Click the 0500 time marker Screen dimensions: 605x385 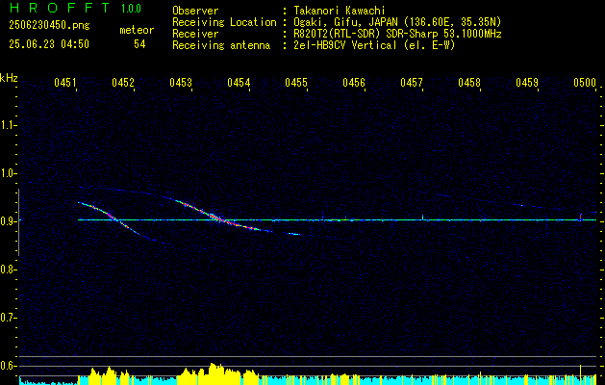coord(585,83)
